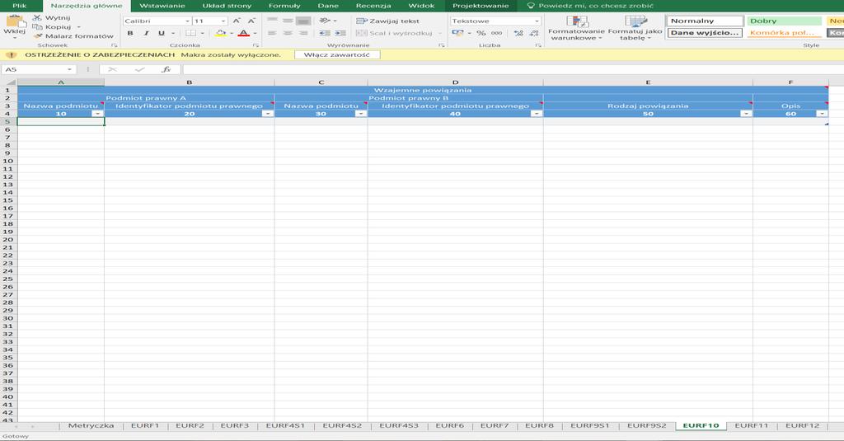Open filter dropdown for column 50
Viewport: 844px width, 441px height.
click(745, 114)
